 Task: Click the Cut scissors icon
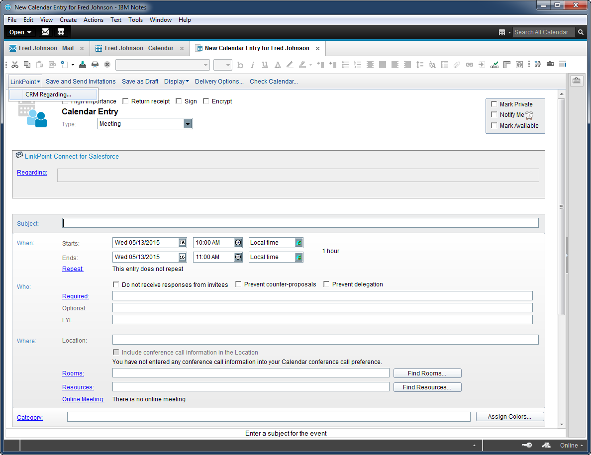click(x=15, y=65)
